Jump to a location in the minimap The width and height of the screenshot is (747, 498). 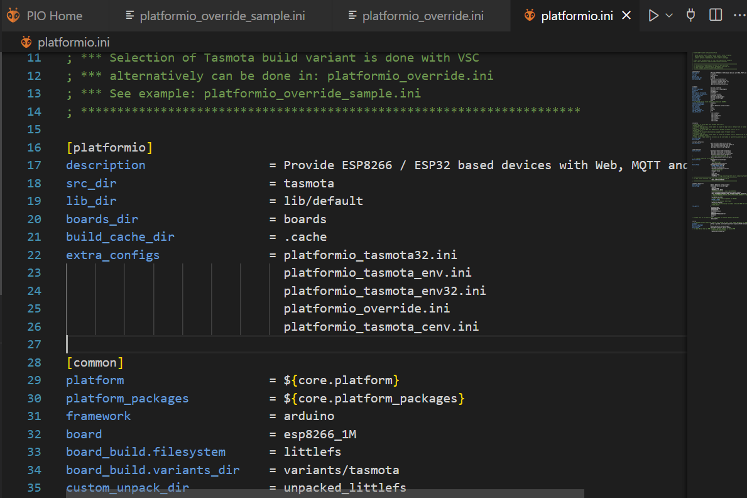(x=716, y=143)
